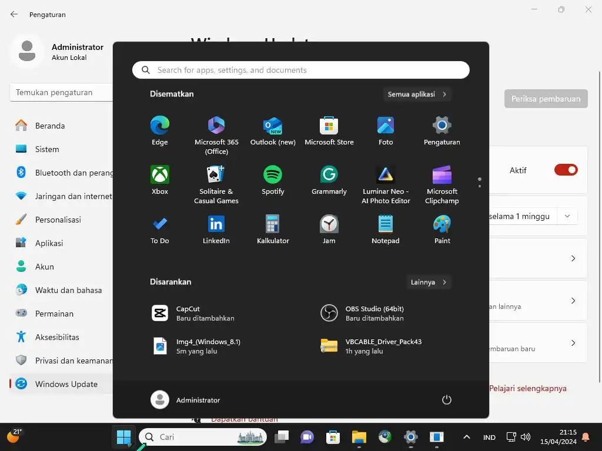Open notification bell in the taskbar
Screen dimensions: 602x451
(586, 437)
